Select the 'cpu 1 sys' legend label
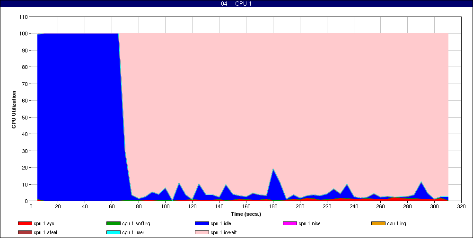Screen dimensions: 473x238 pyautogui.click(x=44, y=223)
